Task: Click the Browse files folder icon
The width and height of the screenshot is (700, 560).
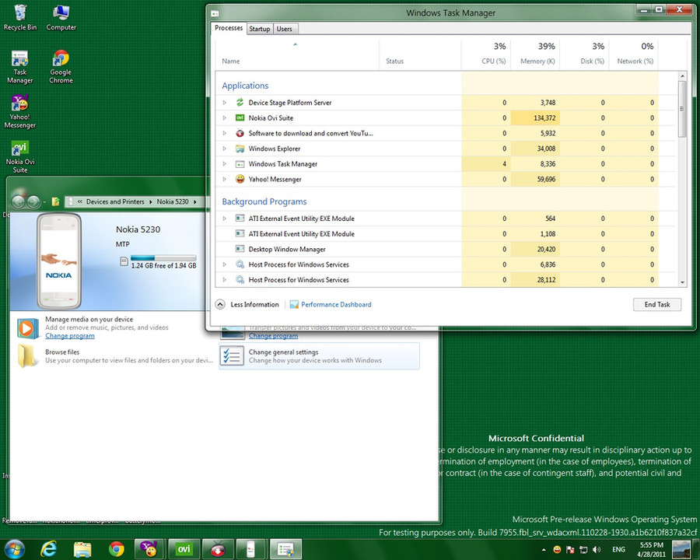Action: tap(26, 356)
